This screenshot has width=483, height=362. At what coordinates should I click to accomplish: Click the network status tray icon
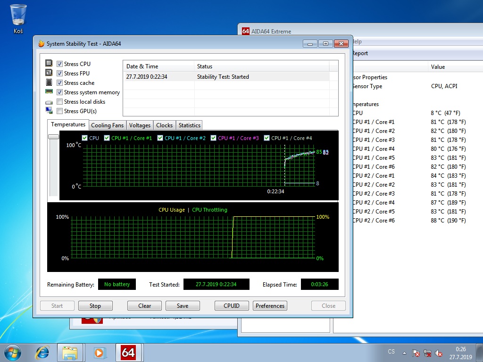(427, 353)
